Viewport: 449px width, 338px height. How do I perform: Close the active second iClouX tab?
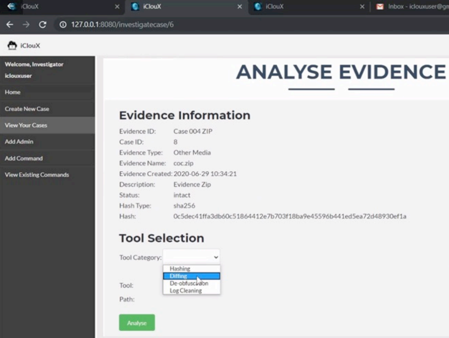pyautogui.click(x=240, y=7)
